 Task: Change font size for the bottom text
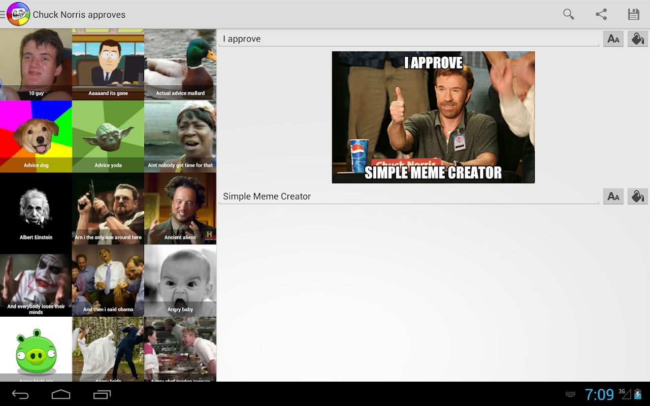(x=613, y=196)
